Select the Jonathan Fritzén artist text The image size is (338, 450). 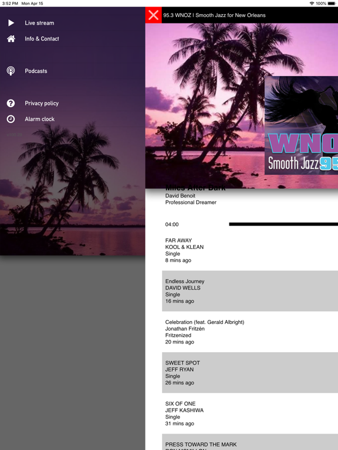coord(185,329)
